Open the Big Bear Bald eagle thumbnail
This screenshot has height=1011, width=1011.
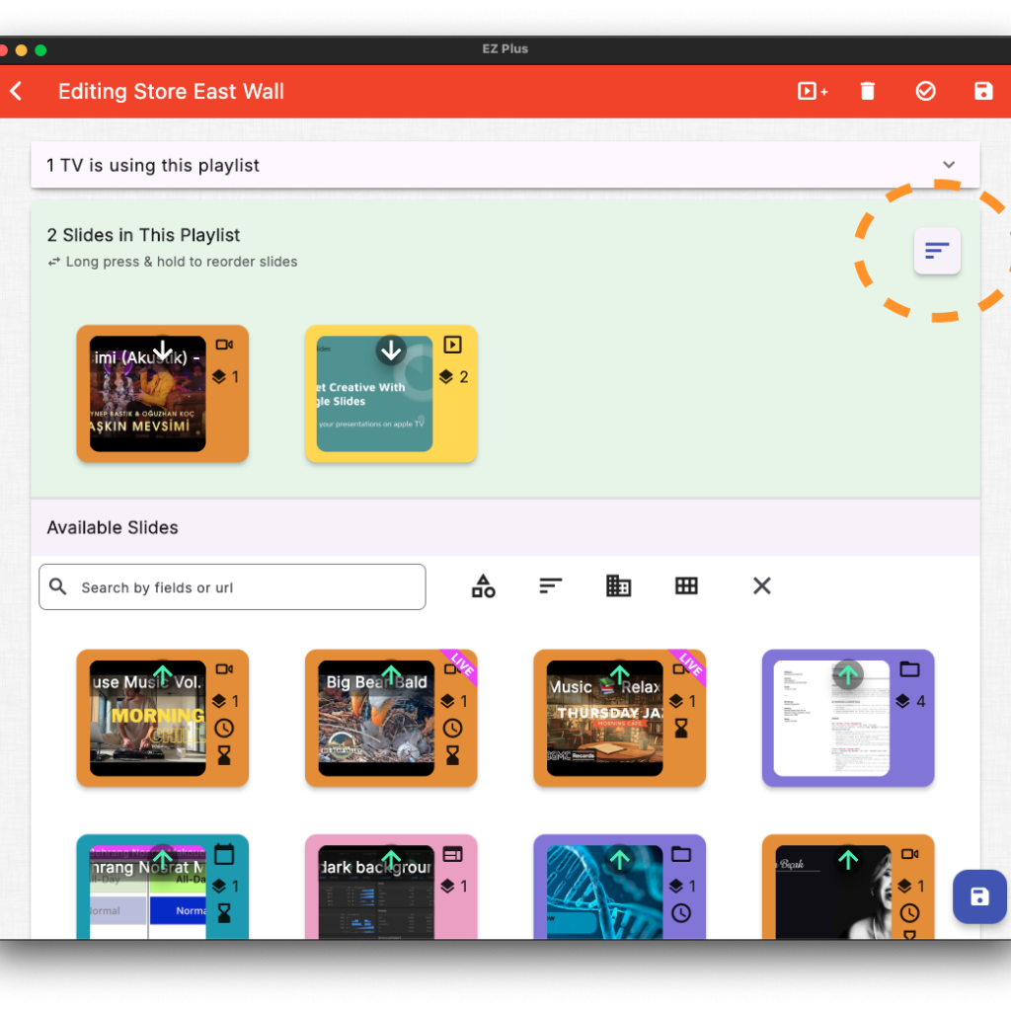click(376, 719)
